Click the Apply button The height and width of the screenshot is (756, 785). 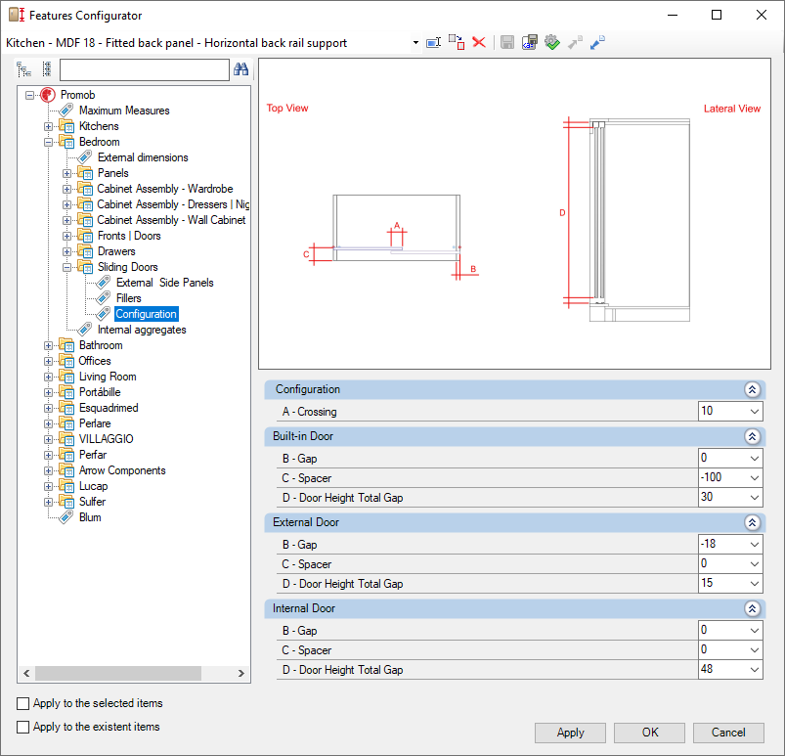(570, 733)
